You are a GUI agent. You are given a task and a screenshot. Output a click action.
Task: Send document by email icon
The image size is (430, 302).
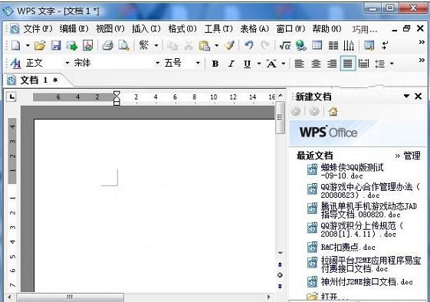pyautogui.click(x=72, y=45)
